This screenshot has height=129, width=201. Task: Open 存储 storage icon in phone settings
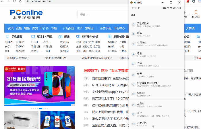click(x=133, y=64)
